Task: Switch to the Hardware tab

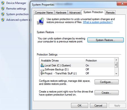Action: 61,12
